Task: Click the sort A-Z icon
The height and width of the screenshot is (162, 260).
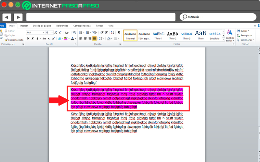Action: [112, 32]
